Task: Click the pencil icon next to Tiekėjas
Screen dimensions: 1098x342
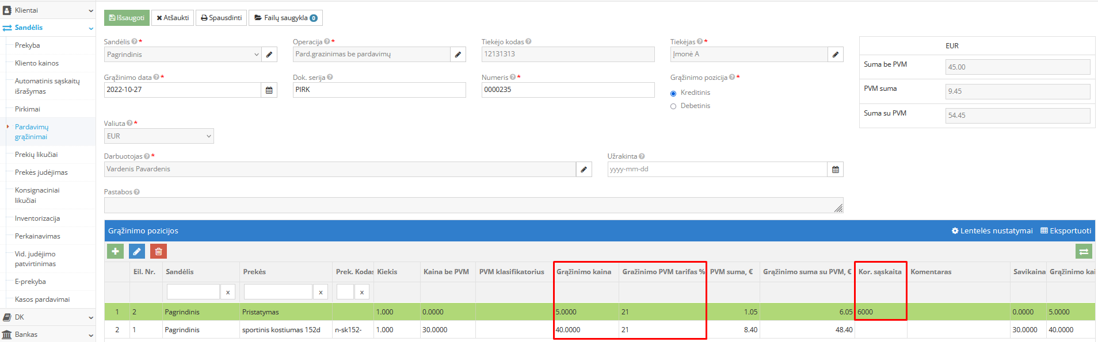Action: click(x=835, y=55)
